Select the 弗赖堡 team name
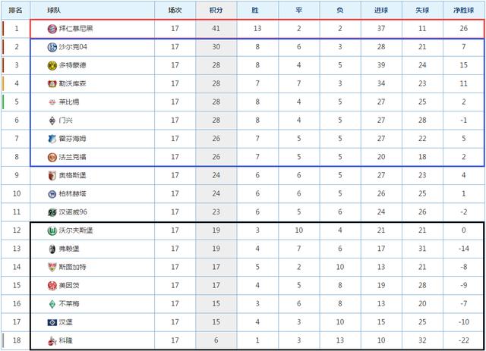 (69, 249)
